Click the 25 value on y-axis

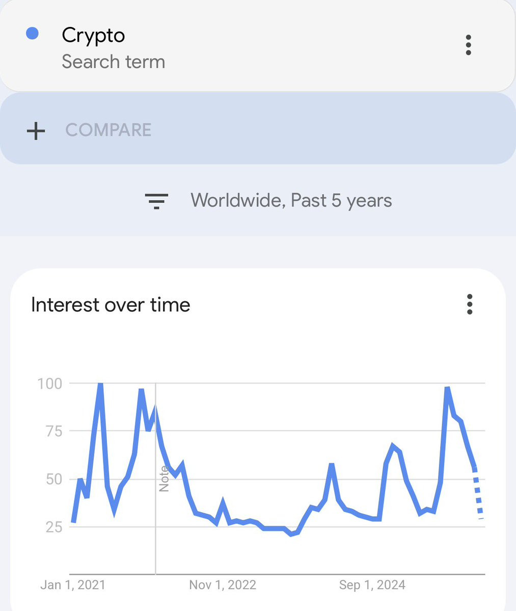(x=53, y=527)
